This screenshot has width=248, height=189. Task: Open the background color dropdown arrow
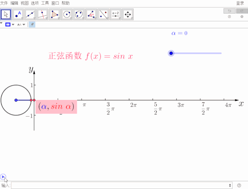13,24
